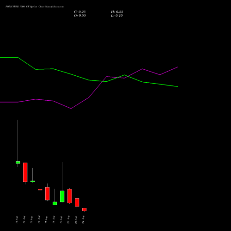Image resolution: width=231 pixels, height=231 pixels.
Task: Click the low value L: 0.10
Action: coord(117,16)
